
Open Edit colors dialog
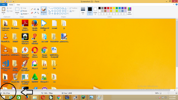pyautogui.click(x=129, y=11)
